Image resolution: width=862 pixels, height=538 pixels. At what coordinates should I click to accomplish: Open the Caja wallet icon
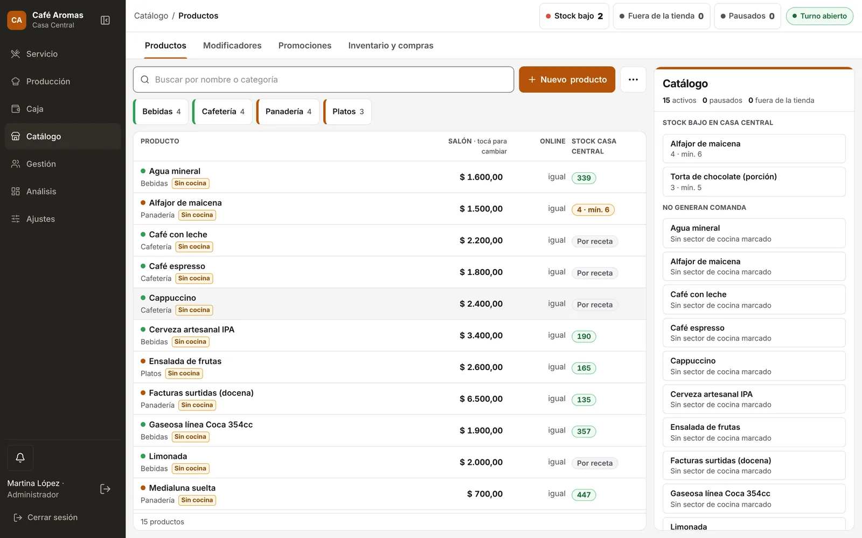pos(16,109)
